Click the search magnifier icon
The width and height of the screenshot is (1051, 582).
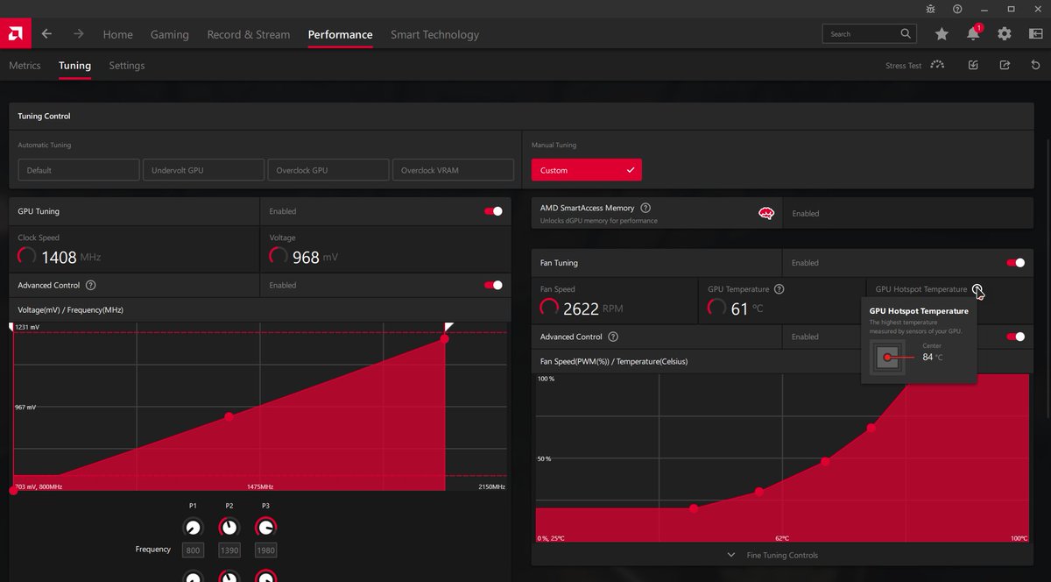pyautogui.click(x=906, y=34)
